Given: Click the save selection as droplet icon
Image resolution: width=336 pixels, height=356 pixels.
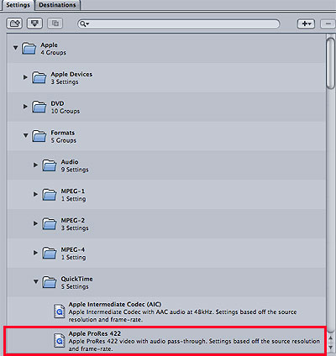Looking at the screenshot, I should (x=34, y=24).
